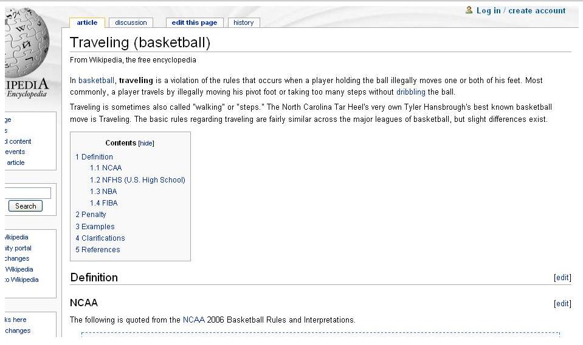The width and height of the screenshot is (583, 345).
Task: Open the history tab
Action: (x=243, y=22)
